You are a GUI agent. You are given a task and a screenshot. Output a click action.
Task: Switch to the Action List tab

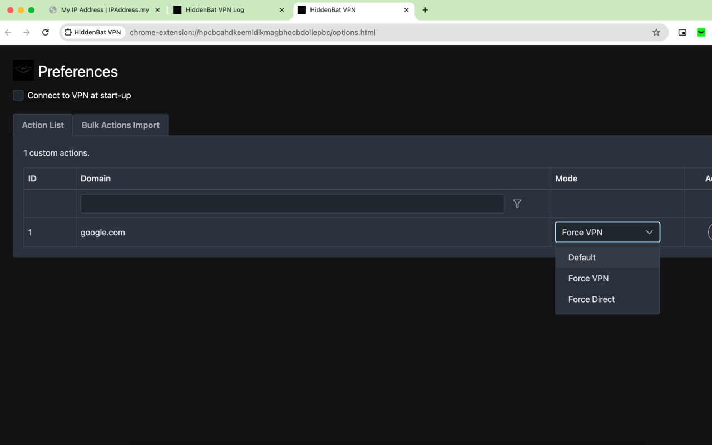[x=43, y=125]
